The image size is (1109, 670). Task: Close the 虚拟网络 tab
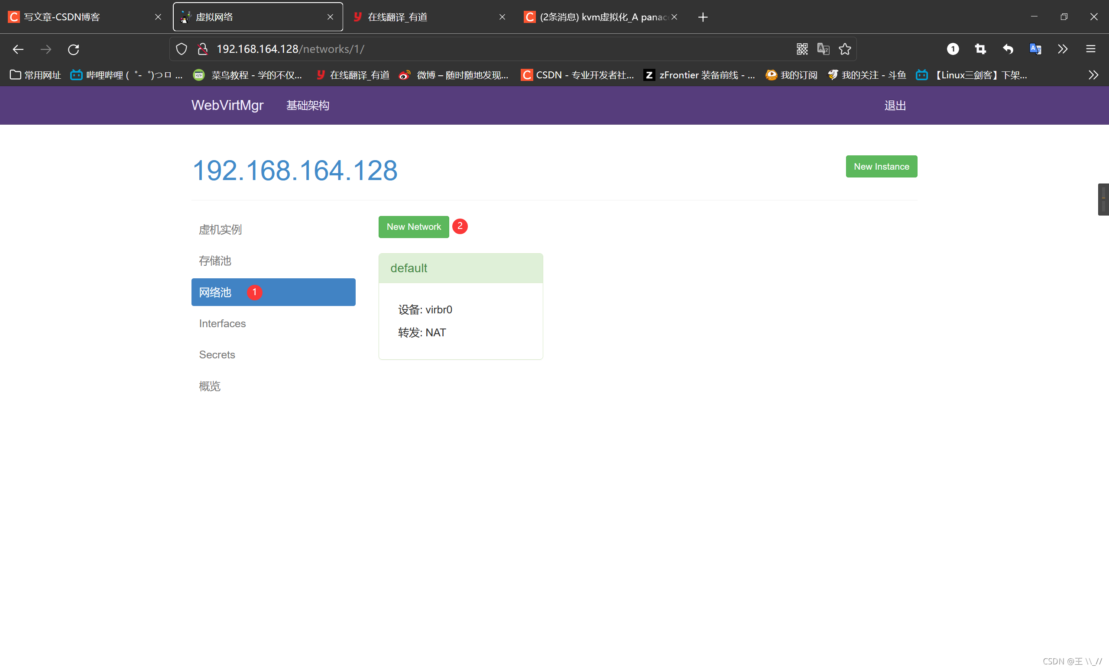[330, 17]
